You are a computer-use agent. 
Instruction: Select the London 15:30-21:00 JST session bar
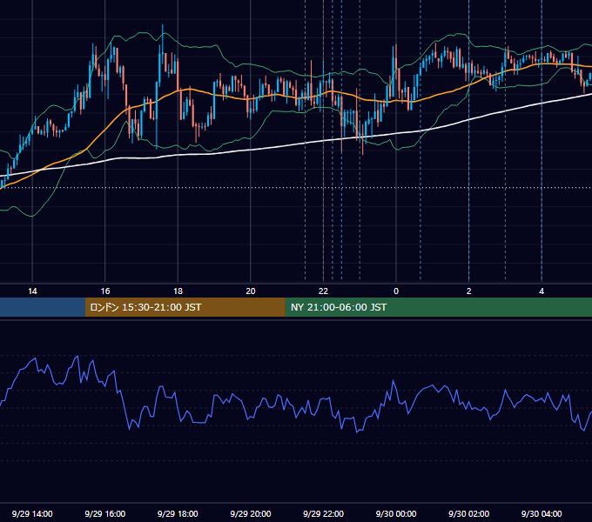185,307
